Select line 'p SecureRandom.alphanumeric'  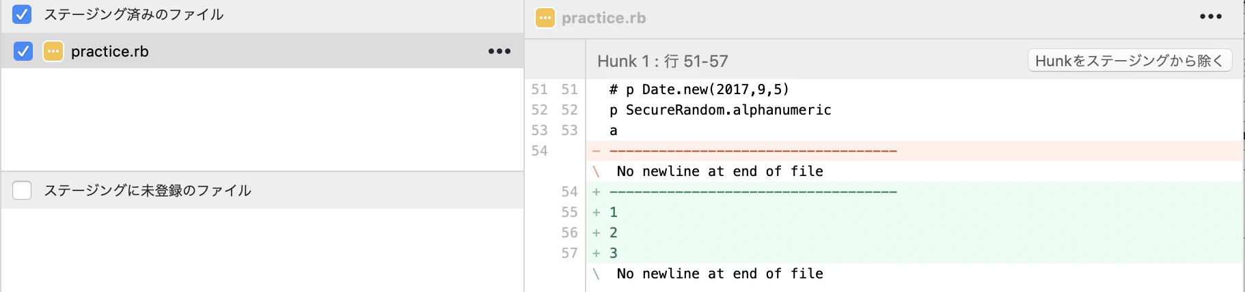[720, 110]
